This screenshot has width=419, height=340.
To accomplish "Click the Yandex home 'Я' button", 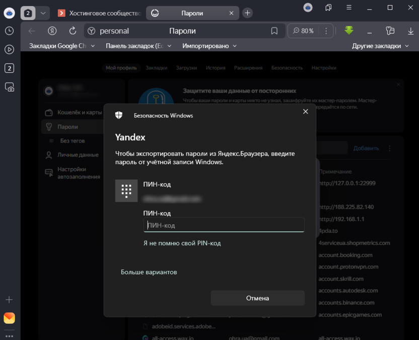I will click(x=52, y=31).
